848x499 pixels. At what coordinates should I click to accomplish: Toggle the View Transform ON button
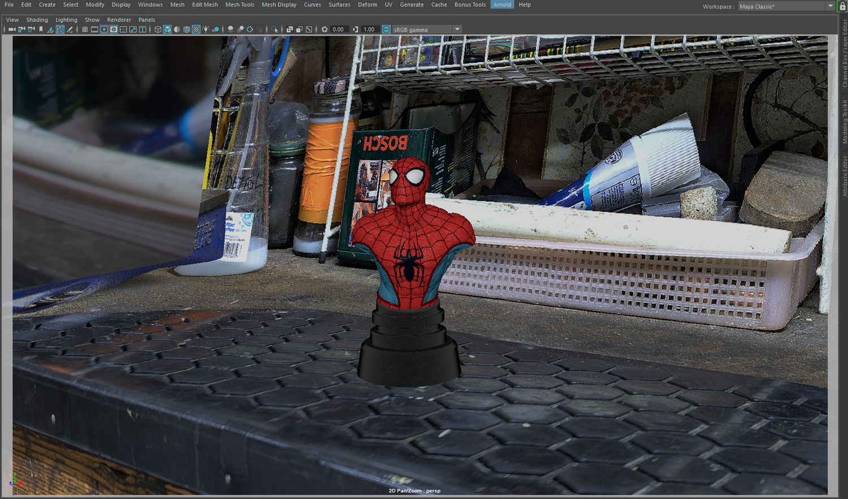point(386,29)
